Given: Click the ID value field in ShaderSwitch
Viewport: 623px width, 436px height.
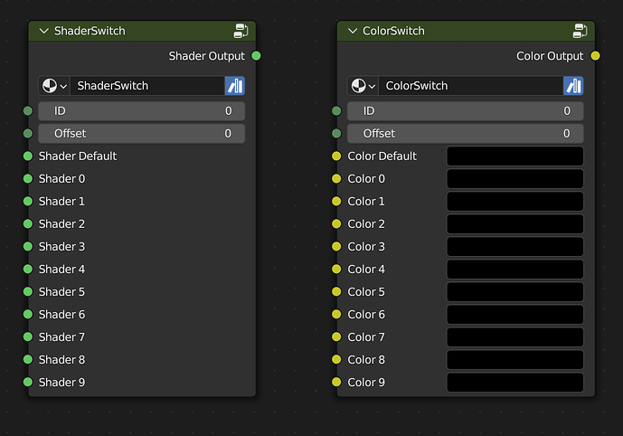Looking at the screenshot, I should [x=141, y=111].
